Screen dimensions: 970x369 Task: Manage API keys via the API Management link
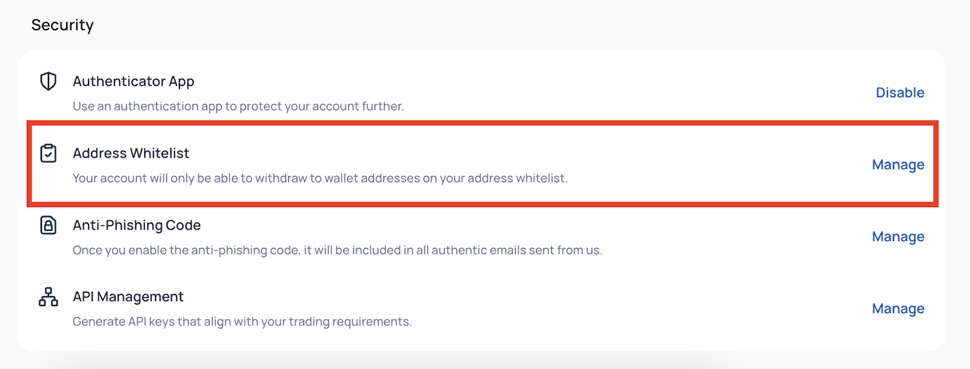point(898,308)
